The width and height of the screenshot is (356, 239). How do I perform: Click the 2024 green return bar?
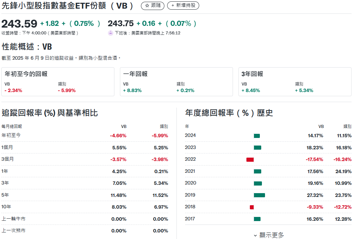point(257,136)
